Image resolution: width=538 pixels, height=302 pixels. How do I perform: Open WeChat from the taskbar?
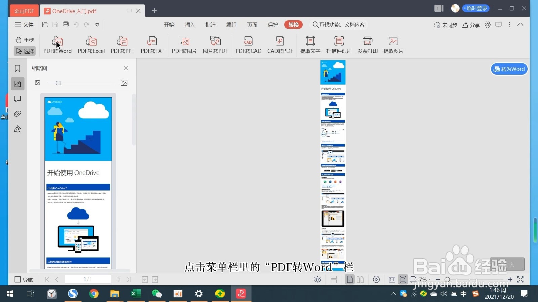pos(157,294)
